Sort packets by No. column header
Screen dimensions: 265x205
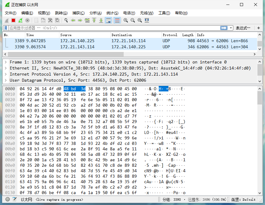[x=14, y=35]
